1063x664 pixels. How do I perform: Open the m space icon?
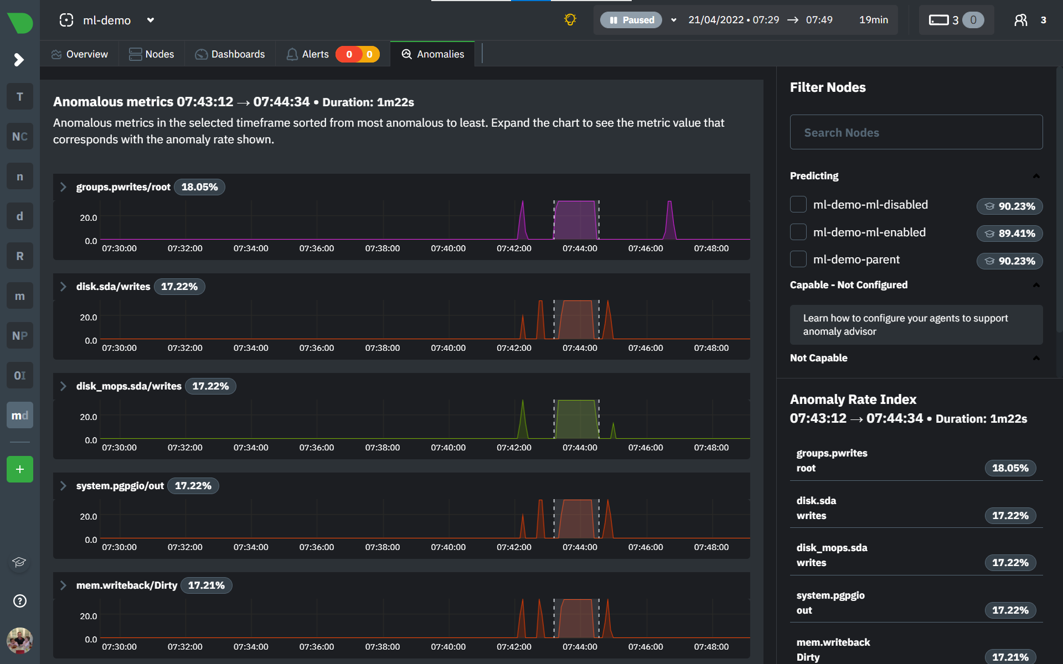pos(20,296)
